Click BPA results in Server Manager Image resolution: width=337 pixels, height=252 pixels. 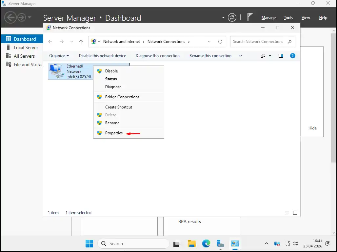click(189, 222)
